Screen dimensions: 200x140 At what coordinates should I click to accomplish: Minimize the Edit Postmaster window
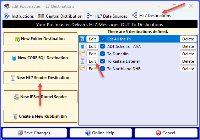click(x=158, y=6)
